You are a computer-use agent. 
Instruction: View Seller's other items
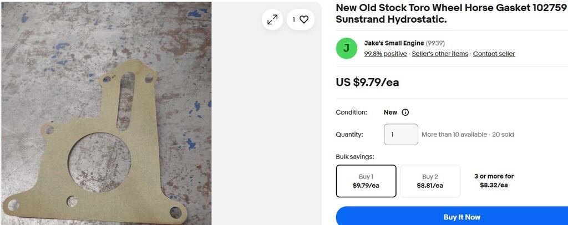[x=440, y=54]
